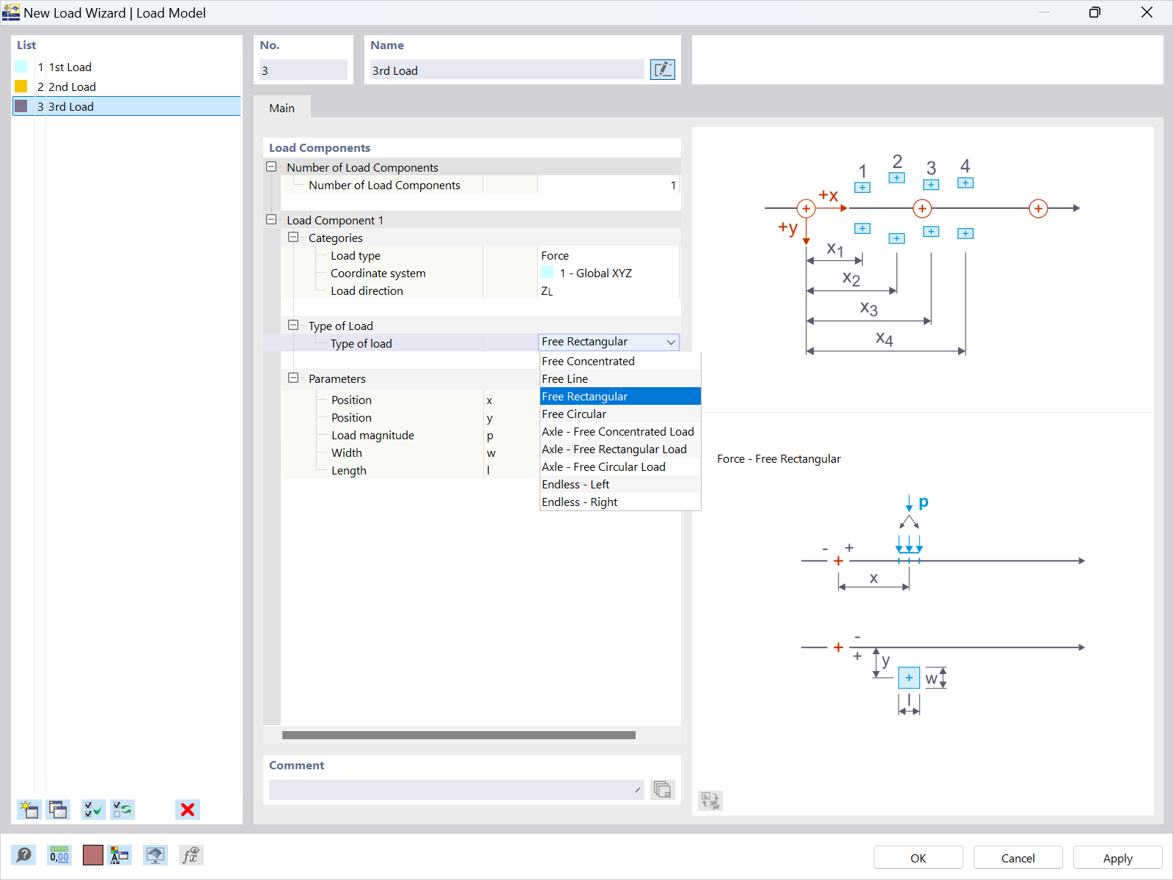1173x880 pixels.
Task: Click the horizontal scrollbar under parameters
Action: pos(458,735)
